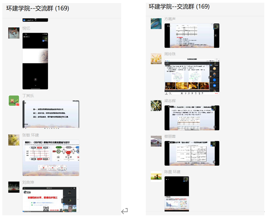
Task: Click the left 环建学院--交流群 chat title
Action: pyautogui.click(x=38, y=9)
